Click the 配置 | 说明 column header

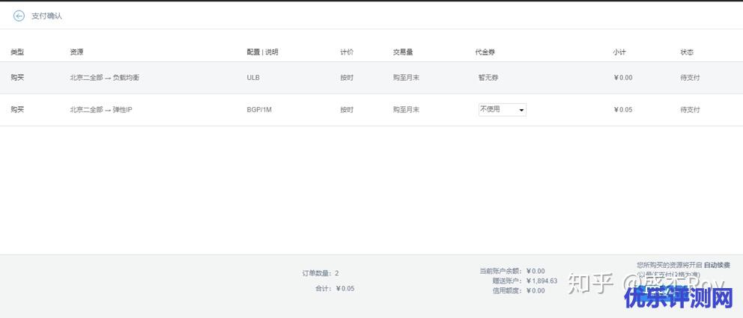[262, 52]
